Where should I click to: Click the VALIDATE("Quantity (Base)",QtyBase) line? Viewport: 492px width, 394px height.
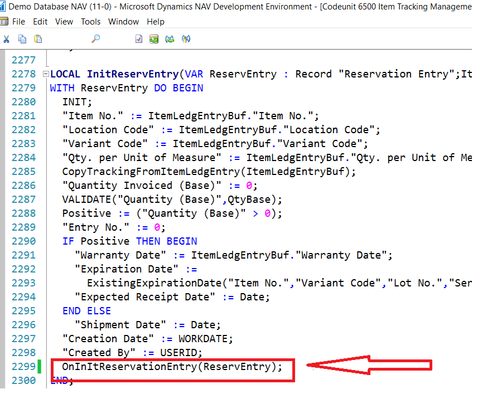172,200
